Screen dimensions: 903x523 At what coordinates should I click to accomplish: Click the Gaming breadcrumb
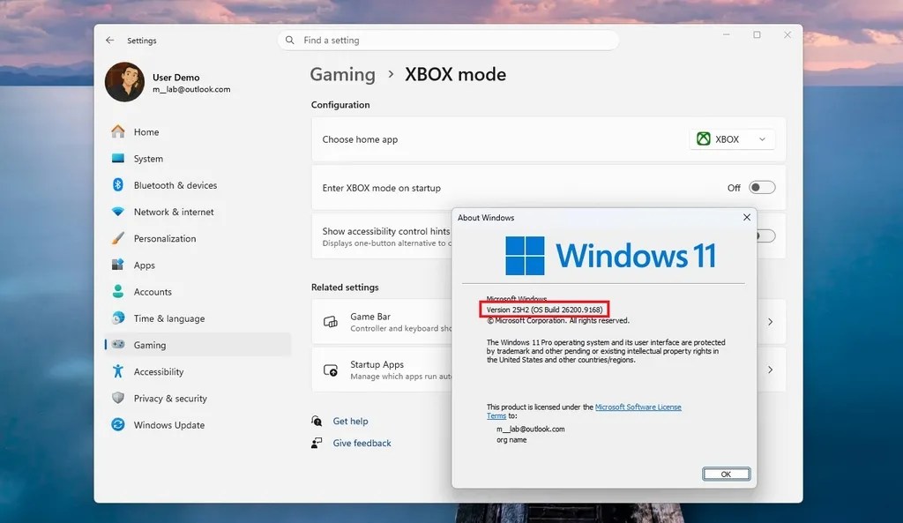pos(343,74)
